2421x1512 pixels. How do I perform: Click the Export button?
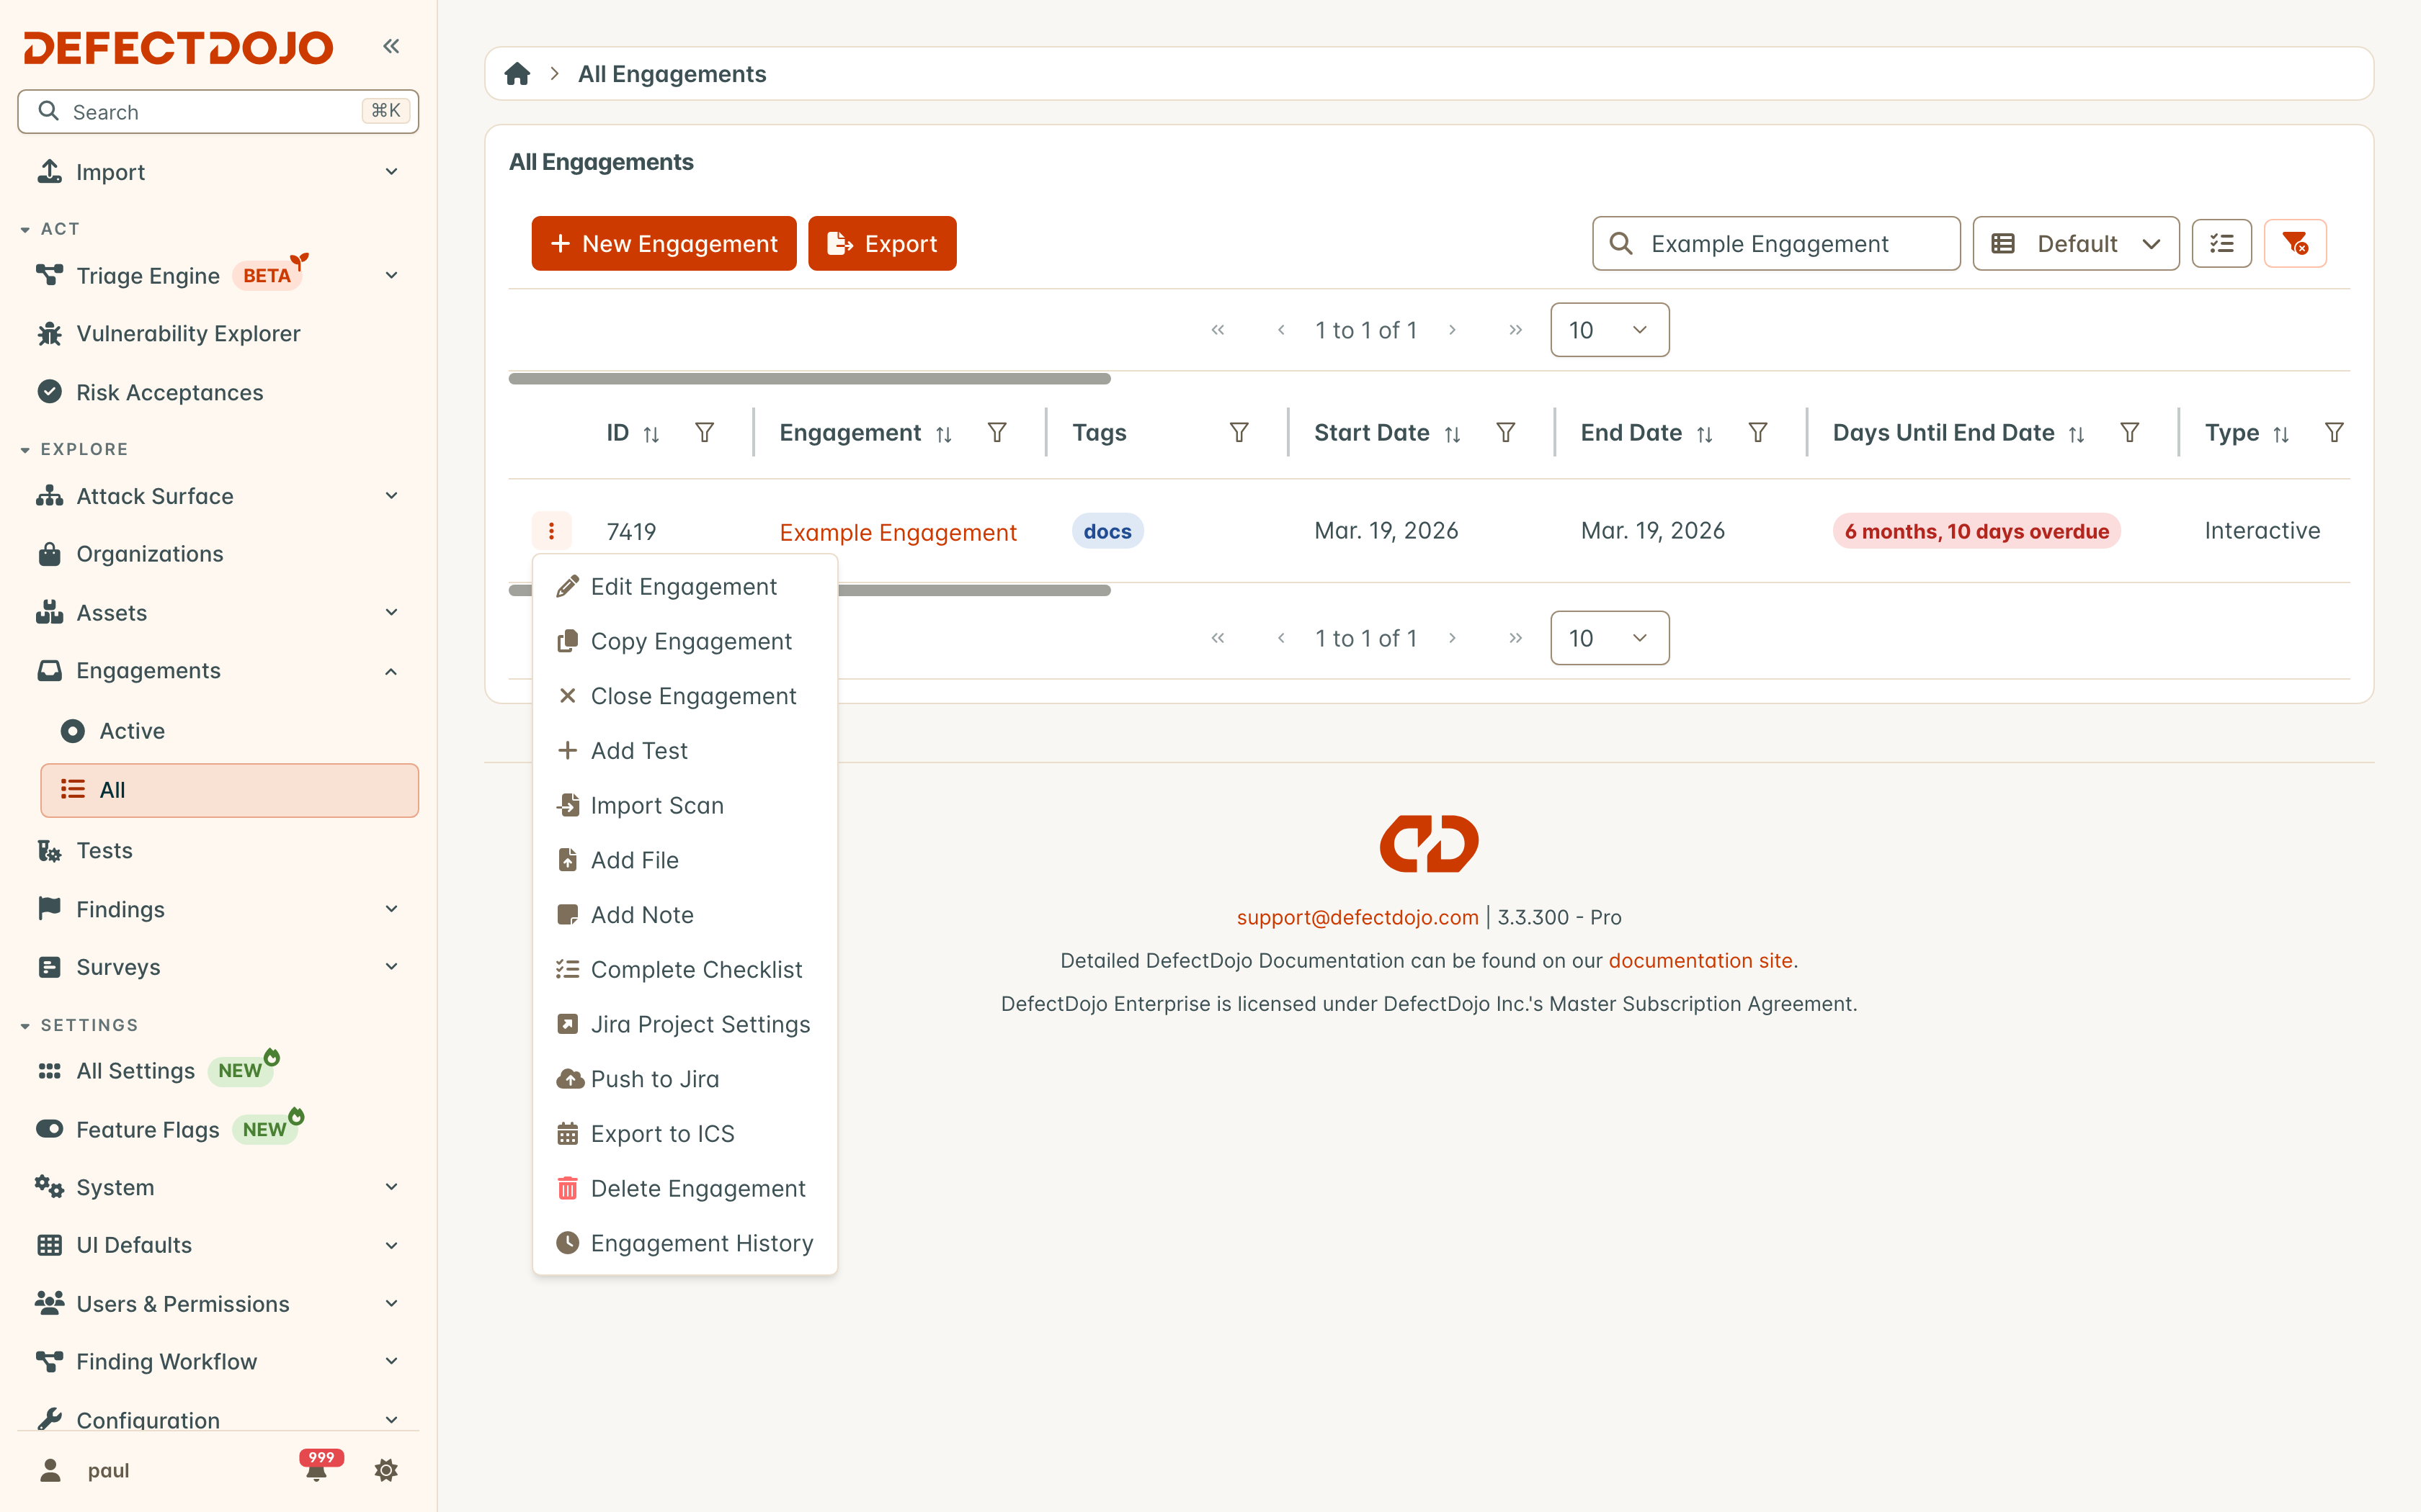881,243
